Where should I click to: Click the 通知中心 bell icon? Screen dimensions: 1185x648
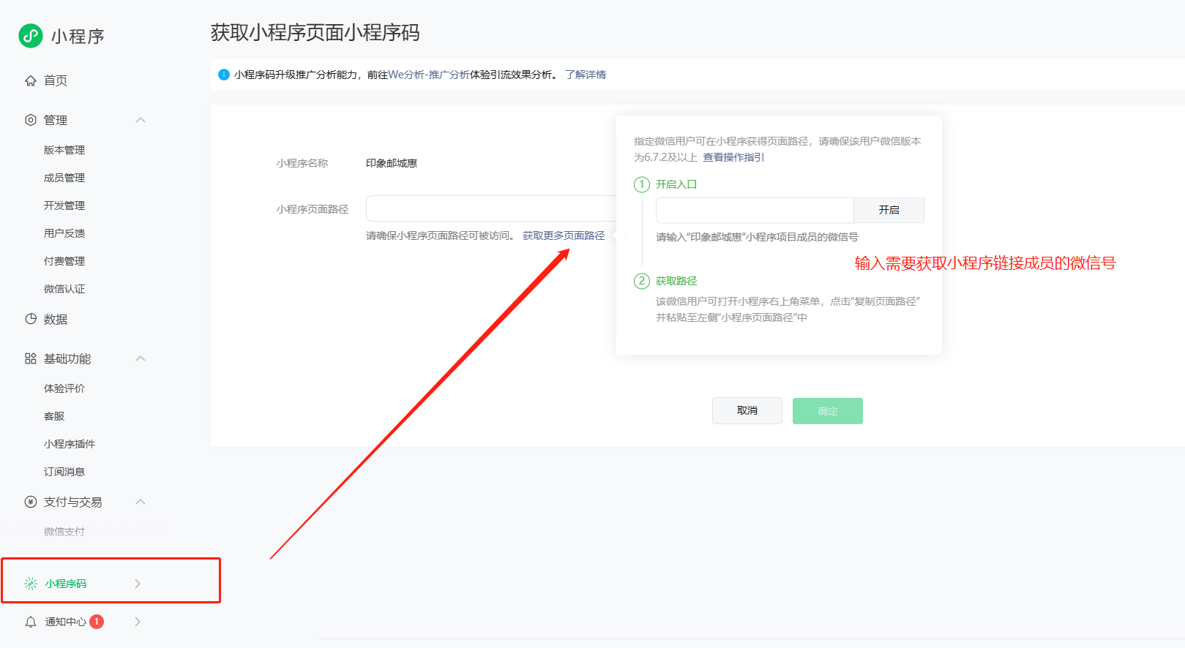coord(31,622)
